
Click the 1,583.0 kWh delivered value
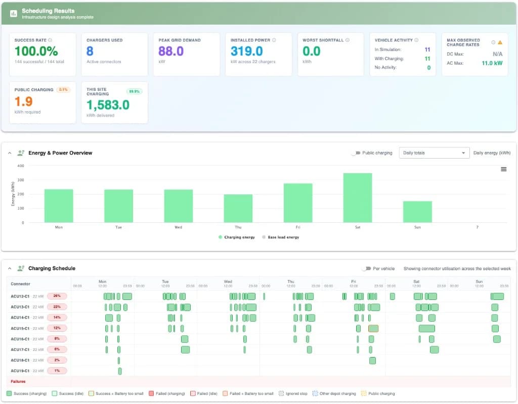click(x=108, y=105)
